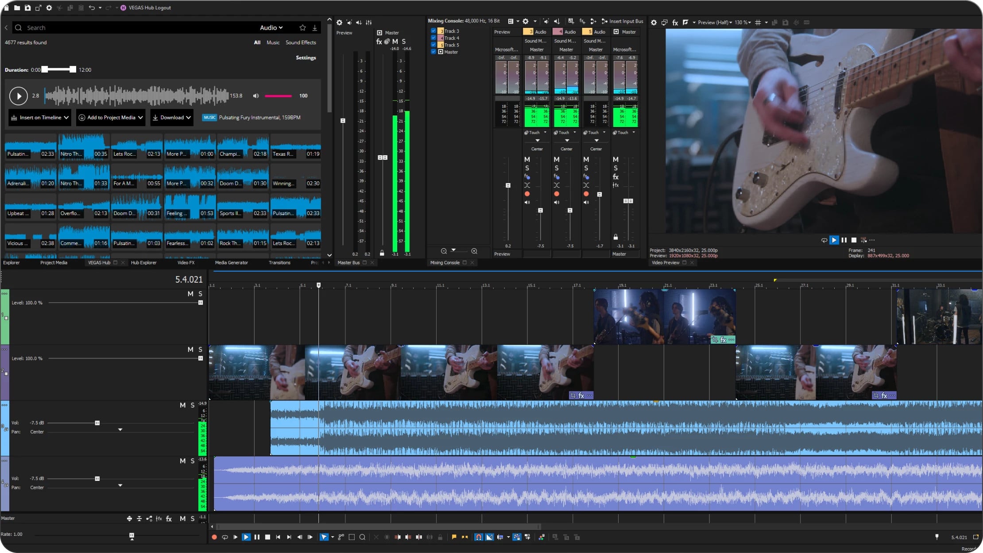Click the red Record button in transport bar
983x553 pixels.
point(214,537)
